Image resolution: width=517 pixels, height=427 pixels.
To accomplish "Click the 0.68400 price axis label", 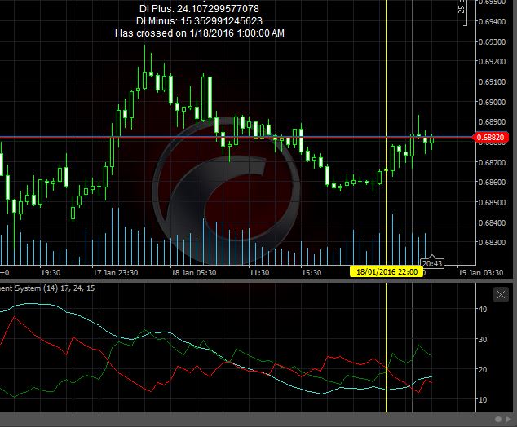I will pos(492,222).
